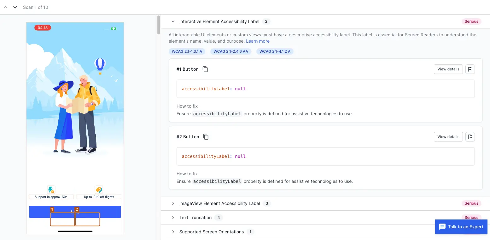This screenshot has height=240, width=490.
Task: Flag the #1 Button issue
Action: pyautogui.click(x=470, y=69)
